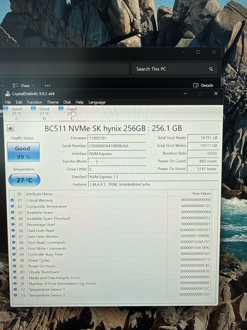The height and width of the screenshot is (330, 247).
Task: Click the blue status circle for drive E:
Action: [61, 108]
